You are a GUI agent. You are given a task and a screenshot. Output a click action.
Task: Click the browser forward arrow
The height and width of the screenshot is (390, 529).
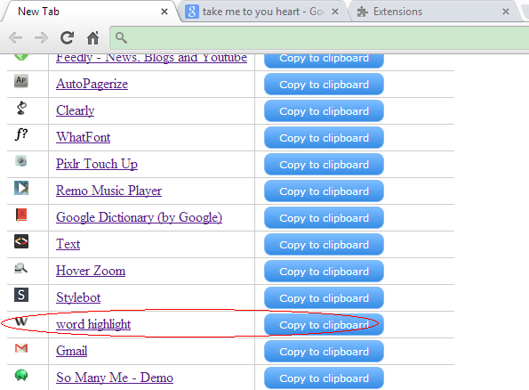click(x=41, y=38)
